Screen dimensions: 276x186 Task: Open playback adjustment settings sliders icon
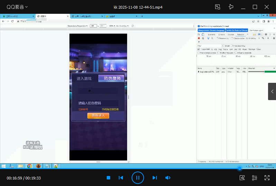255,178
